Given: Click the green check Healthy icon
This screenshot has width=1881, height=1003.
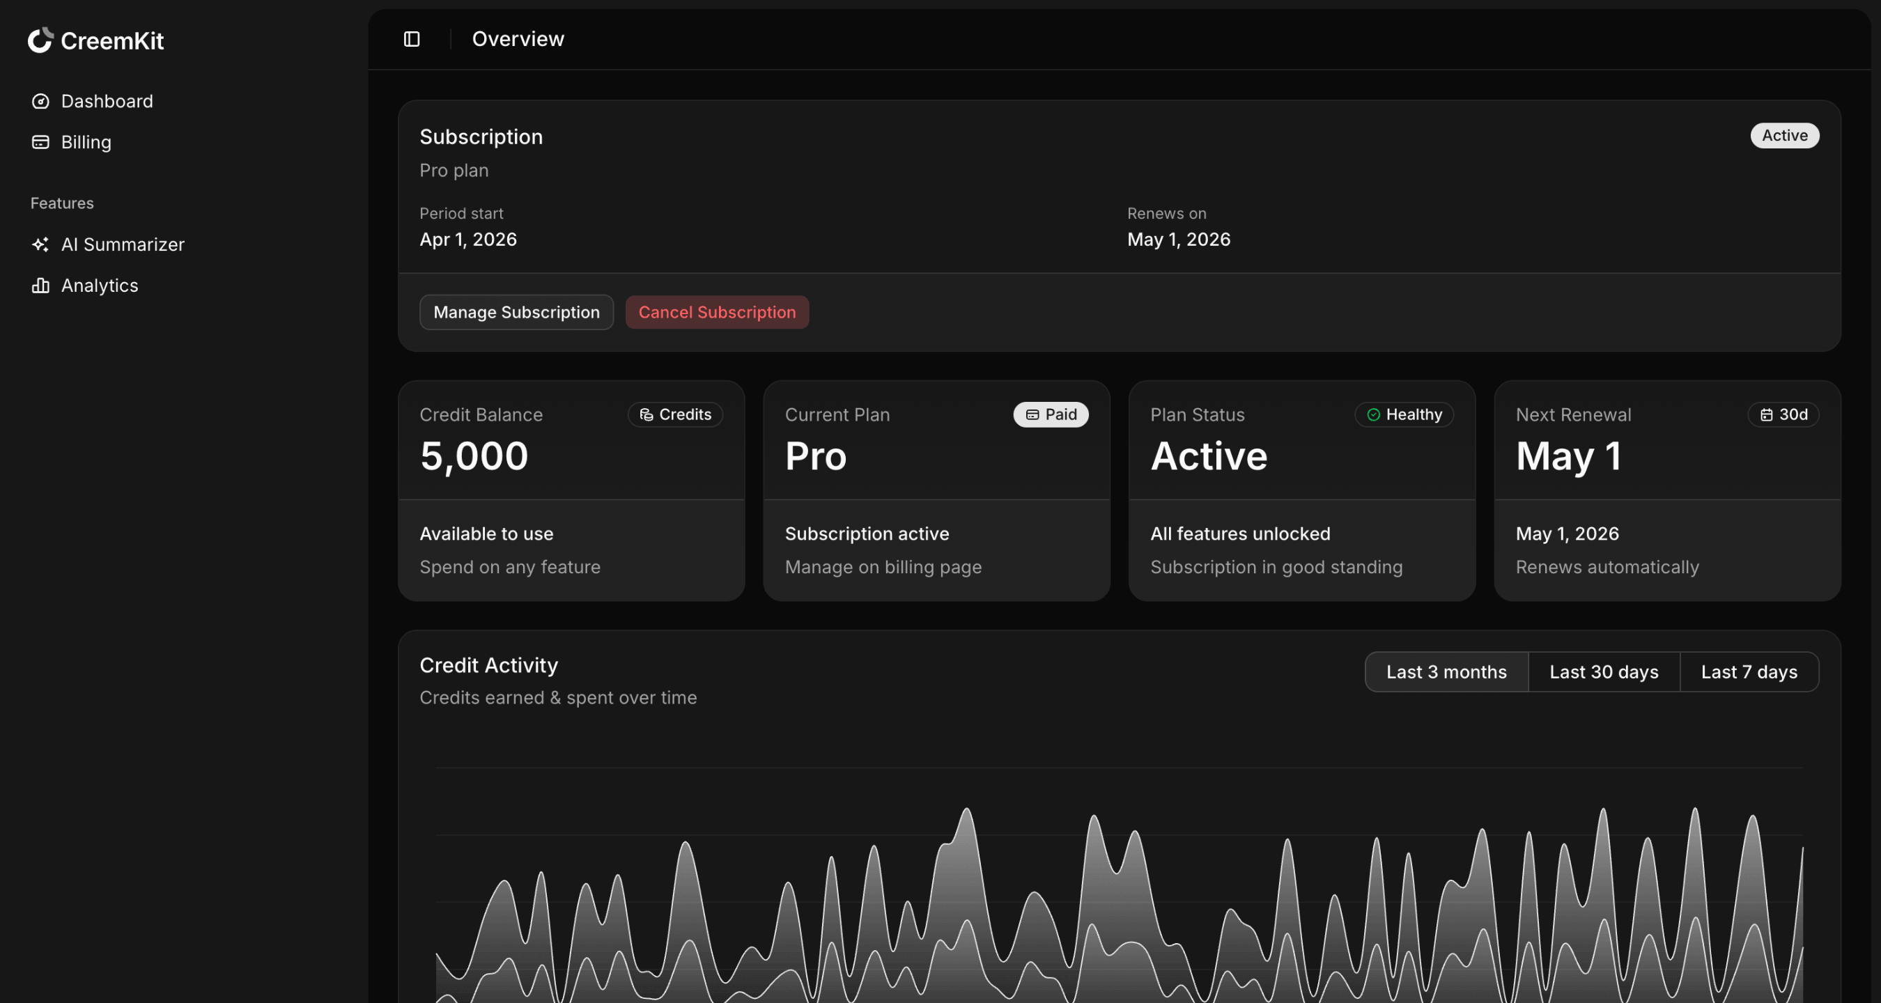Looking at the screenshot, I should coord(1374,414).
